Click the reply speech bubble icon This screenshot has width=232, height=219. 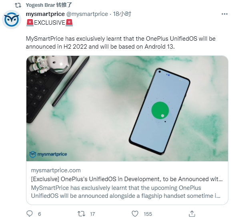coord(30,213)
